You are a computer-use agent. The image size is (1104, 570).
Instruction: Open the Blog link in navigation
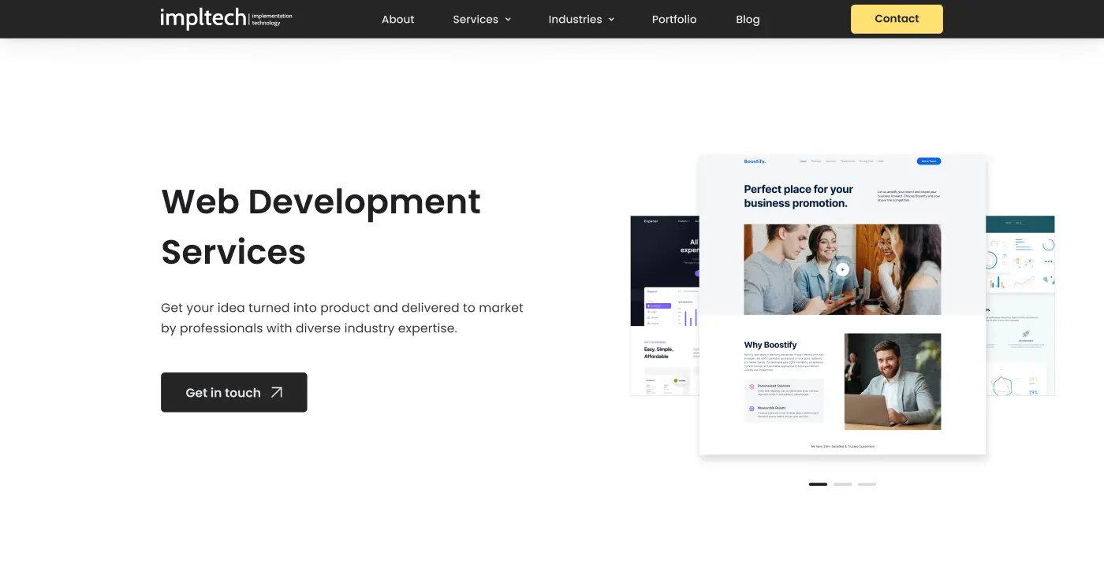tap(748, 19)
